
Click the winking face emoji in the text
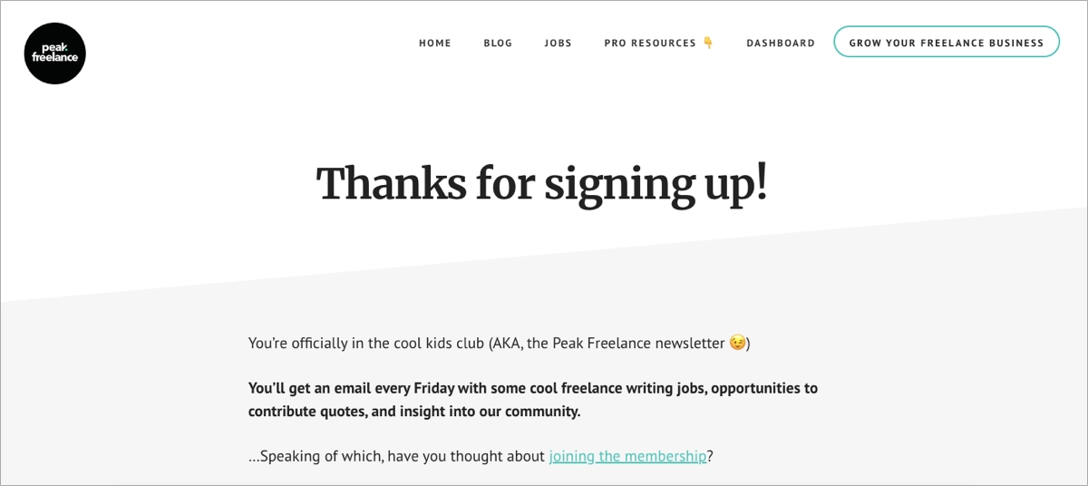[x=737, y=344]
